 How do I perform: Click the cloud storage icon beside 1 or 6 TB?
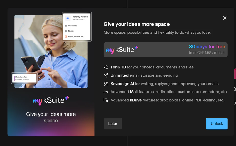106,67
